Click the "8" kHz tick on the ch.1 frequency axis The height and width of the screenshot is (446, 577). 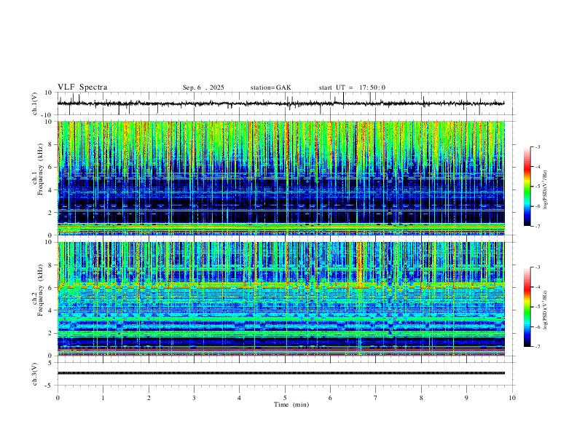tap(51, 144)
